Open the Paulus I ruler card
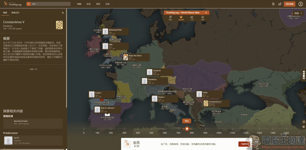 (164, 99)
